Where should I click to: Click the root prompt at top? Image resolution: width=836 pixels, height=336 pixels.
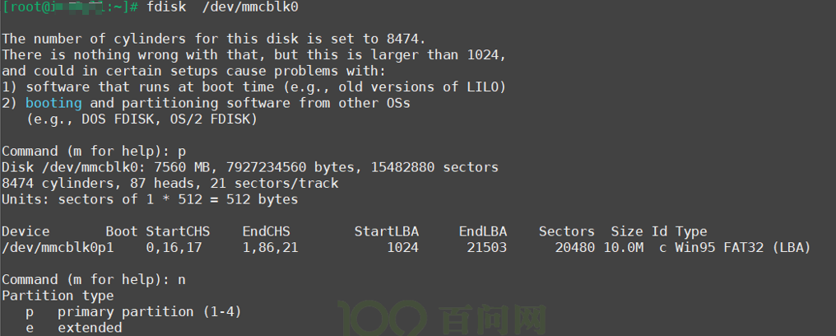pyautogui.click(x=71, y=7)
